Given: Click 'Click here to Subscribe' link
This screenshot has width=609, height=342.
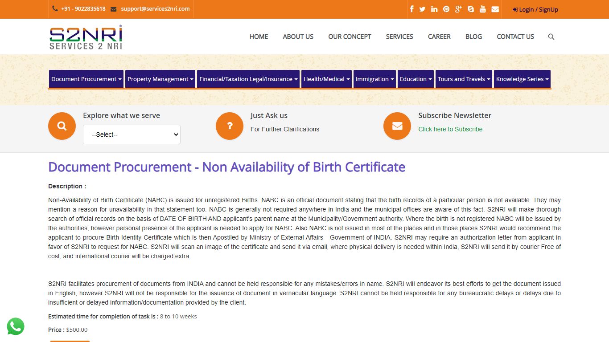Looking at the screenshot, I should click(x=450, y=129).
